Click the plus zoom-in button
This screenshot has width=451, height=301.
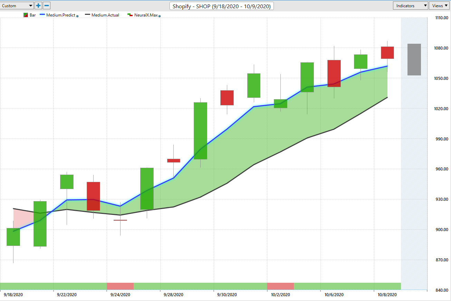tap(38, 6)
